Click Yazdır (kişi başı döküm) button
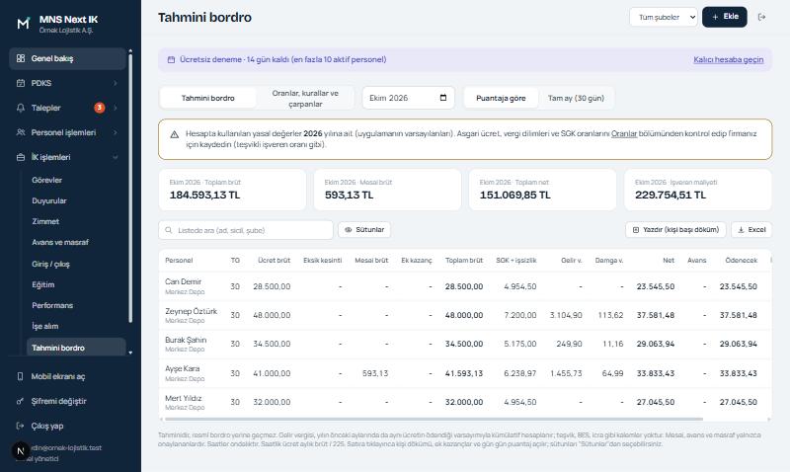The height and width of the screenshot is (472, 790). coord(675,230)
